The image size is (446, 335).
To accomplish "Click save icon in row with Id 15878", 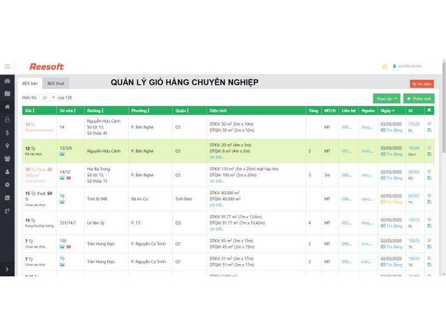I will [x=429, y=247].
